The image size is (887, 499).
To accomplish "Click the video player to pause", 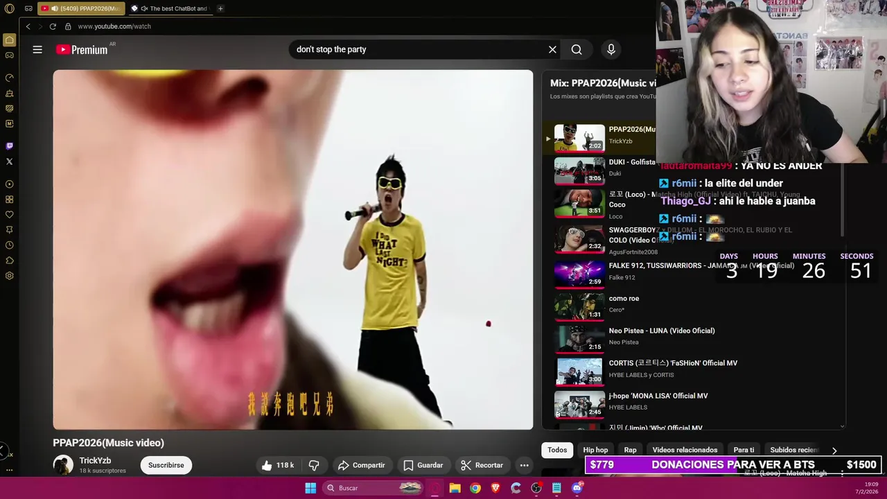I will (293, 249).
